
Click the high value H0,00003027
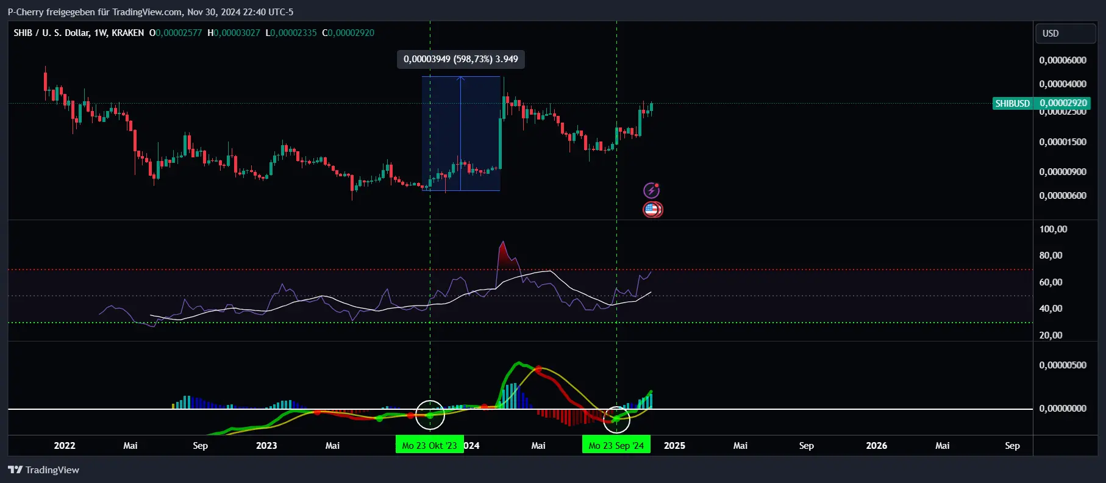point(234,33)
